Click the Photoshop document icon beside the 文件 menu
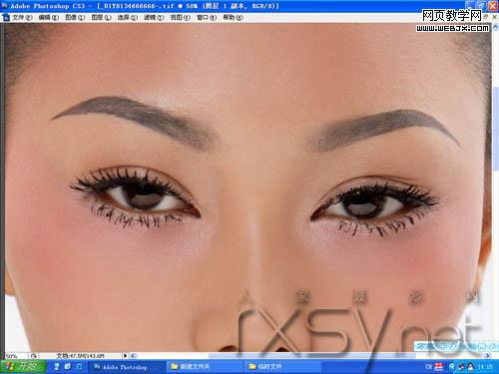The image size is (499, 374). pyautogui.click(x=6, y=17)
